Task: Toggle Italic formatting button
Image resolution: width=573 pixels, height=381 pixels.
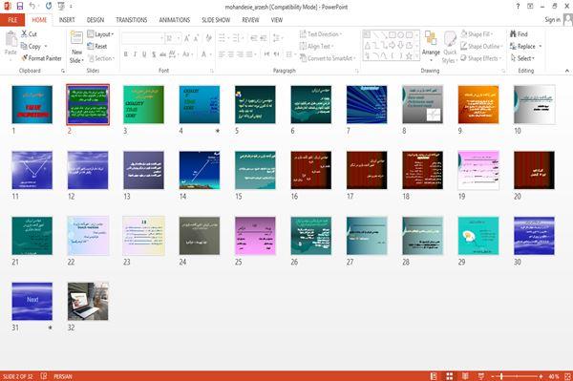Action: pyautogui.click(x=135, y=54)
